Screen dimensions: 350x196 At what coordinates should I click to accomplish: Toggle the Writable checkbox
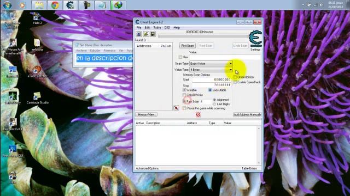184,90
